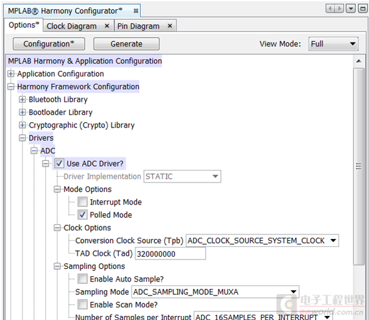Select the Drivers tree label

click(41, 138)
